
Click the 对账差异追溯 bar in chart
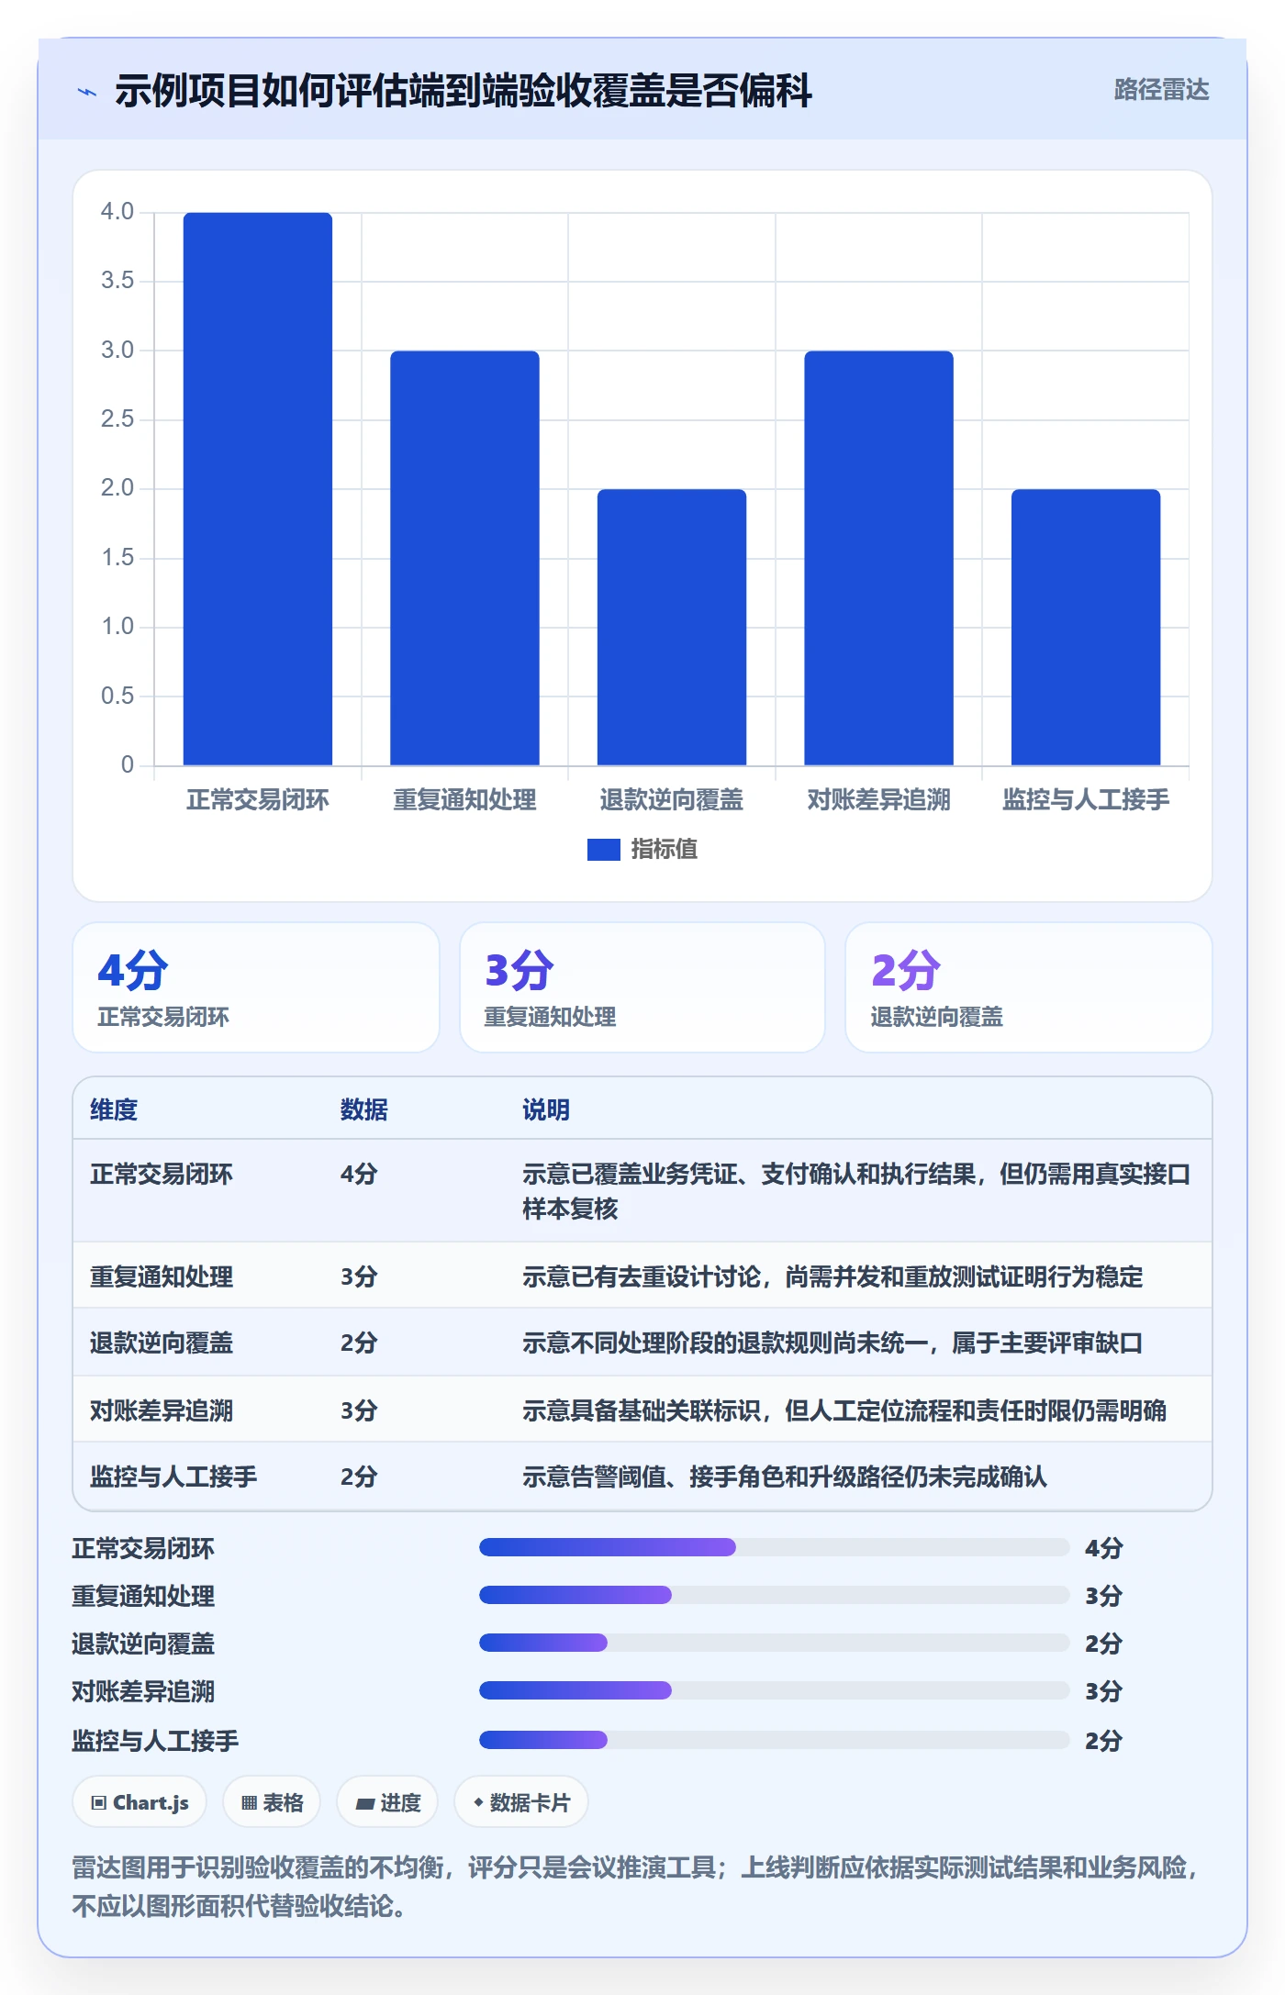click(878, 558)
